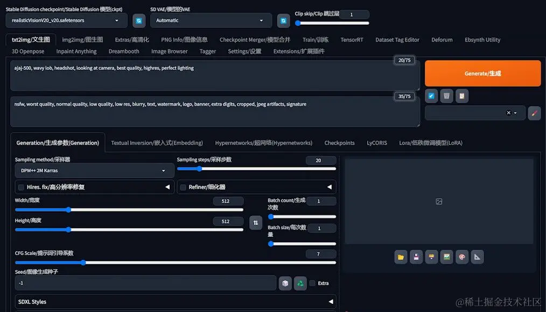Click the clipboard apply-styles icon
Image resolution: width=546 pixels, height=312 pixels.
pyautogui.click(x=462, y=96)
